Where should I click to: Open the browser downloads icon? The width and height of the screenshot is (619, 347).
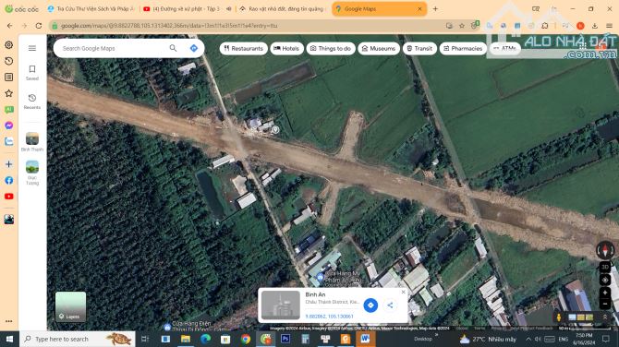(595, 26)
